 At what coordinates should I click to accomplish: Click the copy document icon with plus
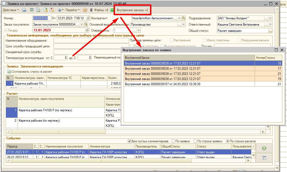[38, 10]
